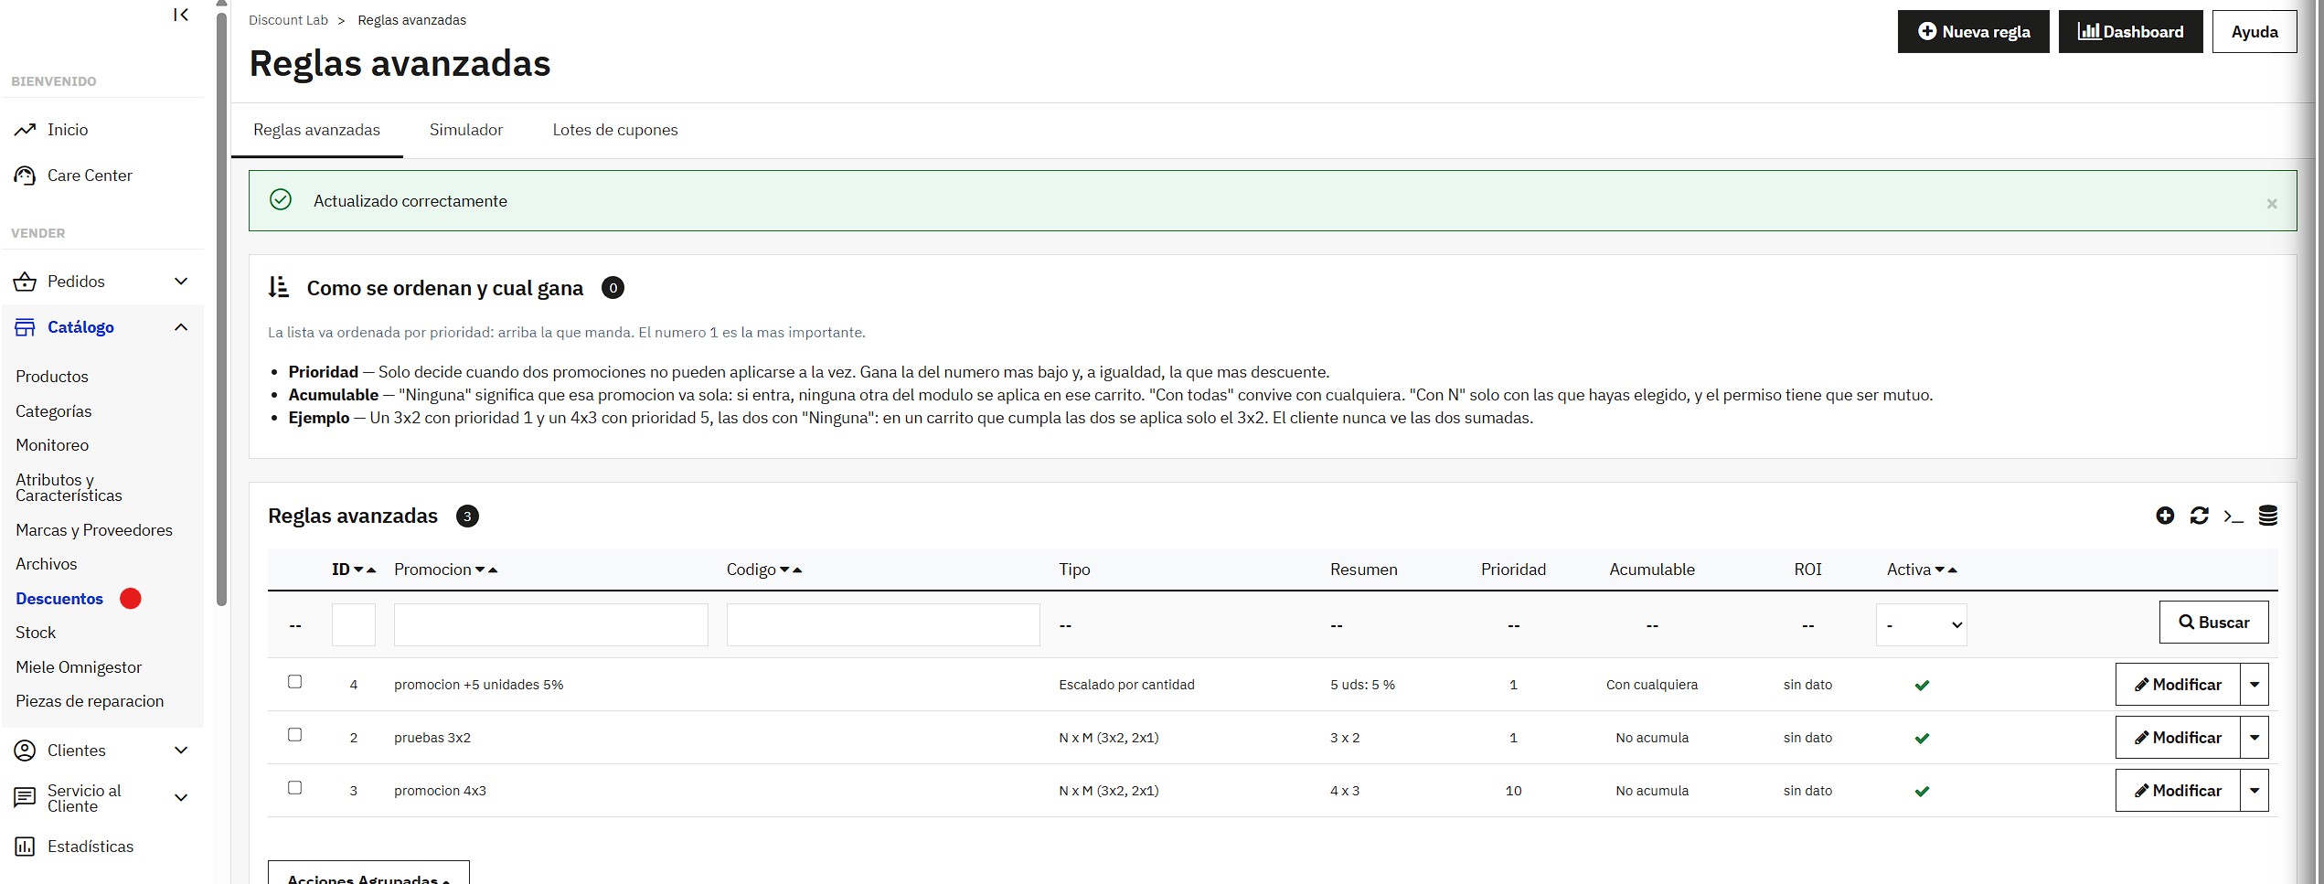The image size is (2324, 884).
Task: Open dropdown arrow beside Modificar for promocion 4x3
Action: [2255, 791]
